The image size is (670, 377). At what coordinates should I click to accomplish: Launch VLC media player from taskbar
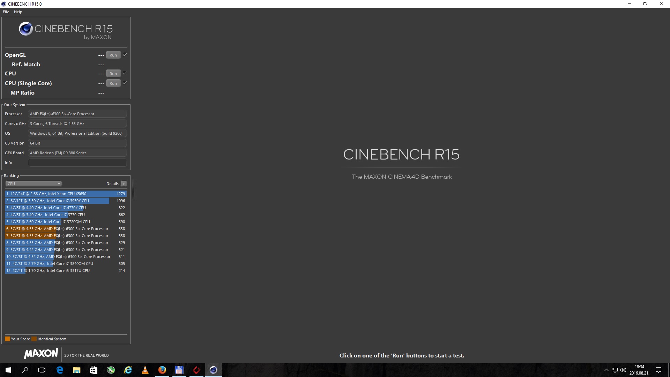145,370
